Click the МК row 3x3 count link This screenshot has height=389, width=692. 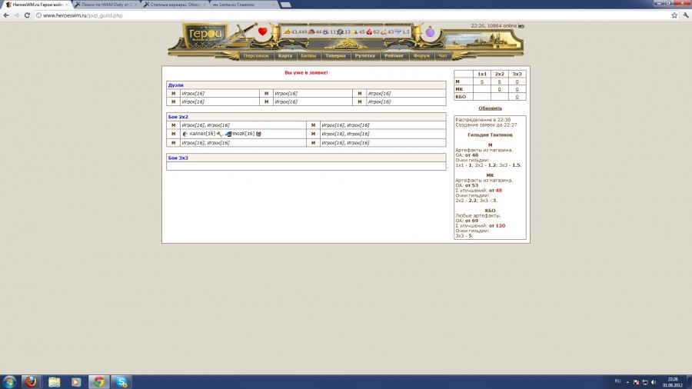click(517, 89)
